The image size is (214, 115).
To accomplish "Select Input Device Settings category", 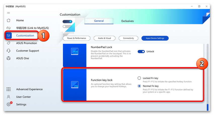I will (155, 38).
